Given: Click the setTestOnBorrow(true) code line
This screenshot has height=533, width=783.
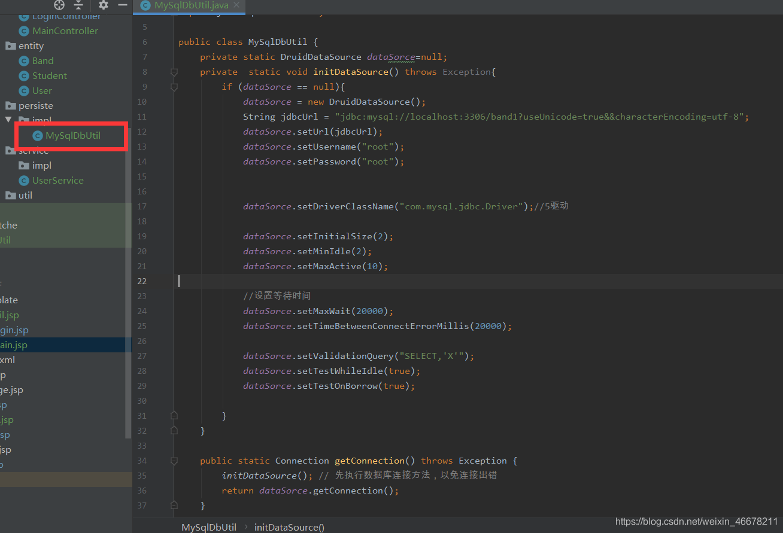Looking at the screenshot, I should [329, 386].
